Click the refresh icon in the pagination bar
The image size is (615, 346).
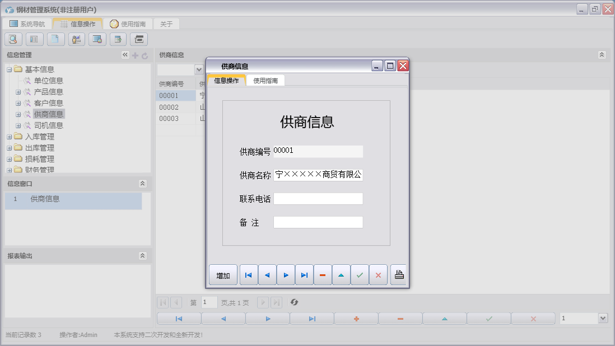click(x=294, y=302)
